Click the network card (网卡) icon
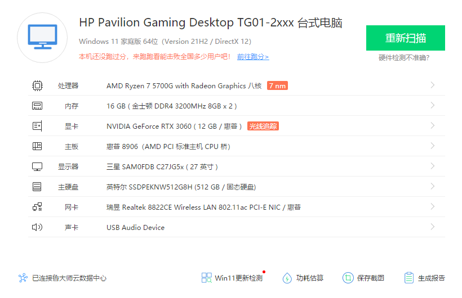Image resolution: width=462 pixels, height=298 pixels. click(37, 207)
